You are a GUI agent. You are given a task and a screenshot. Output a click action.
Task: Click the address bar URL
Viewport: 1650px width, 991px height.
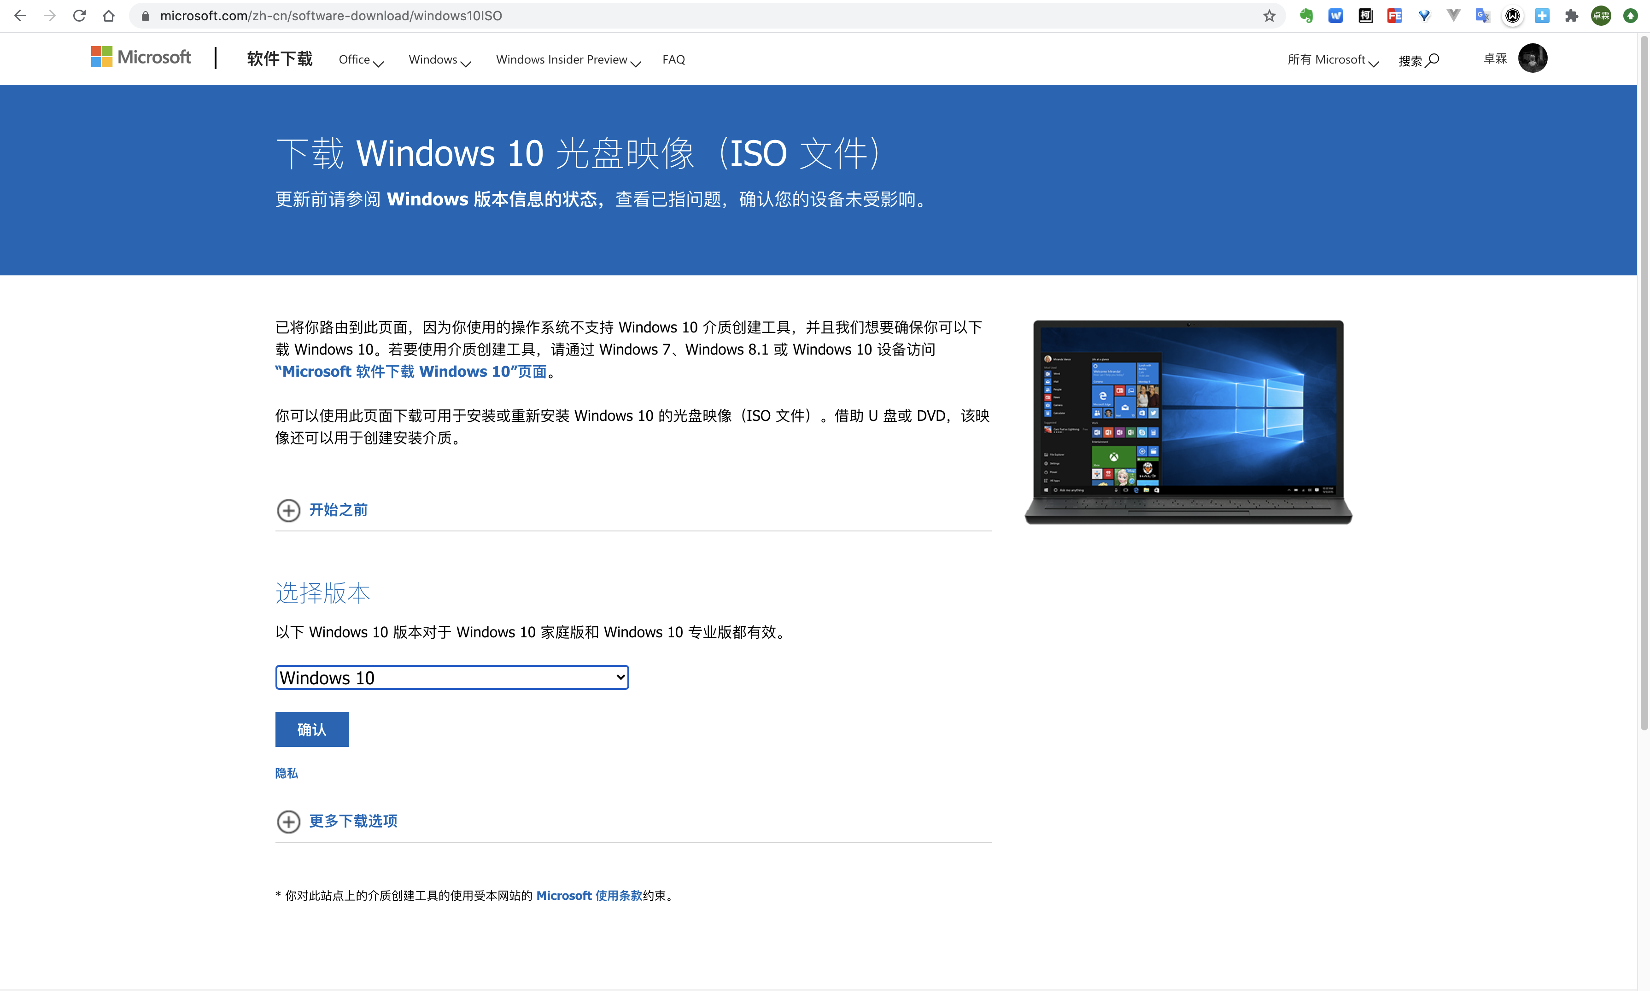click(x=331, y=15)
